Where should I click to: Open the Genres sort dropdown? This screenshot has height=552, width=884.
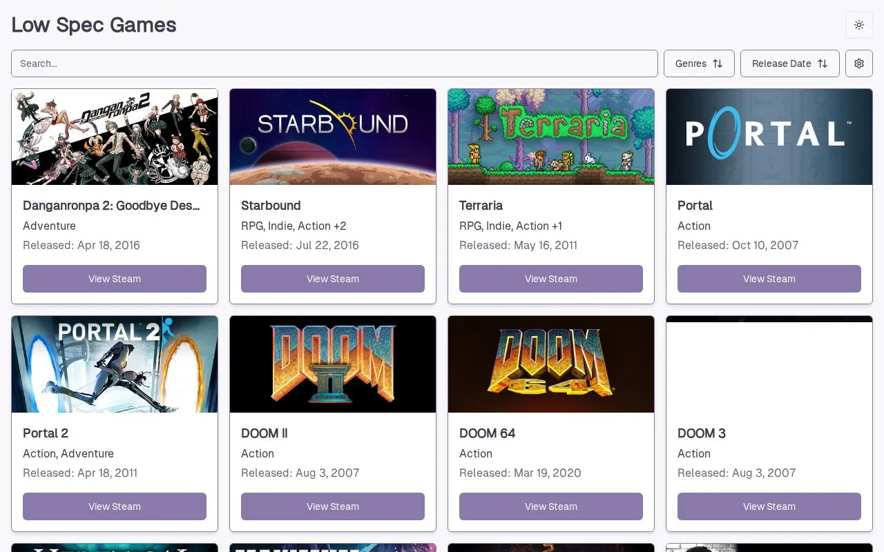point(699,63)
